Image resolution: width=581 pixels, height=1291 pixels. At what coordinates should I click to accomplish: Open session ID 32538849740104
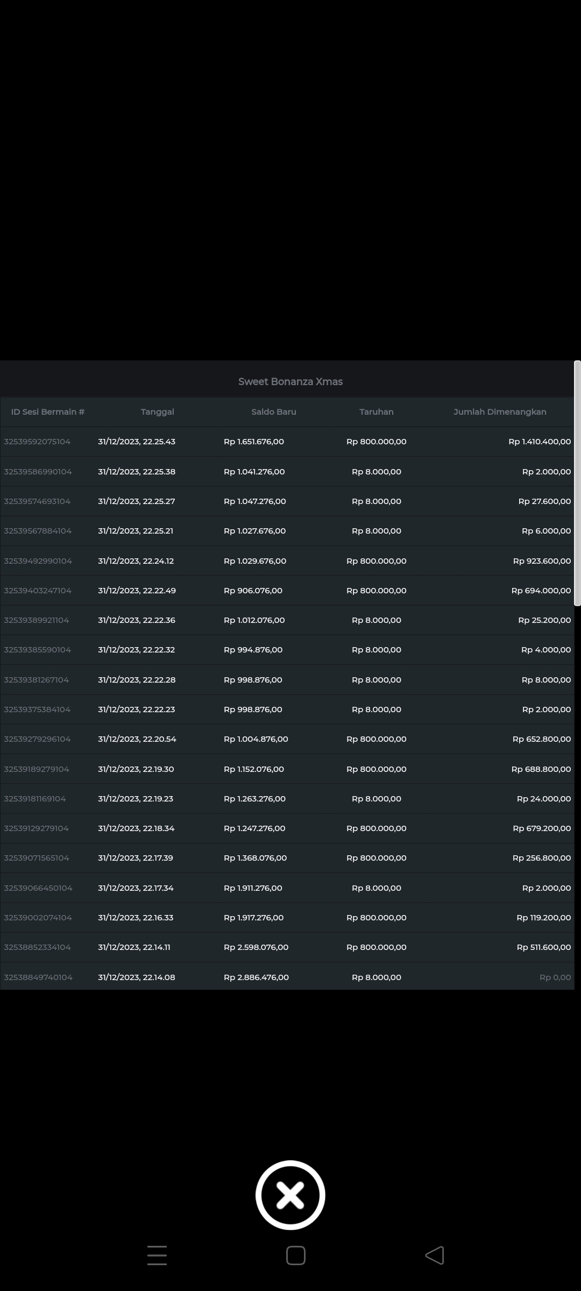[x=38, y=977]
